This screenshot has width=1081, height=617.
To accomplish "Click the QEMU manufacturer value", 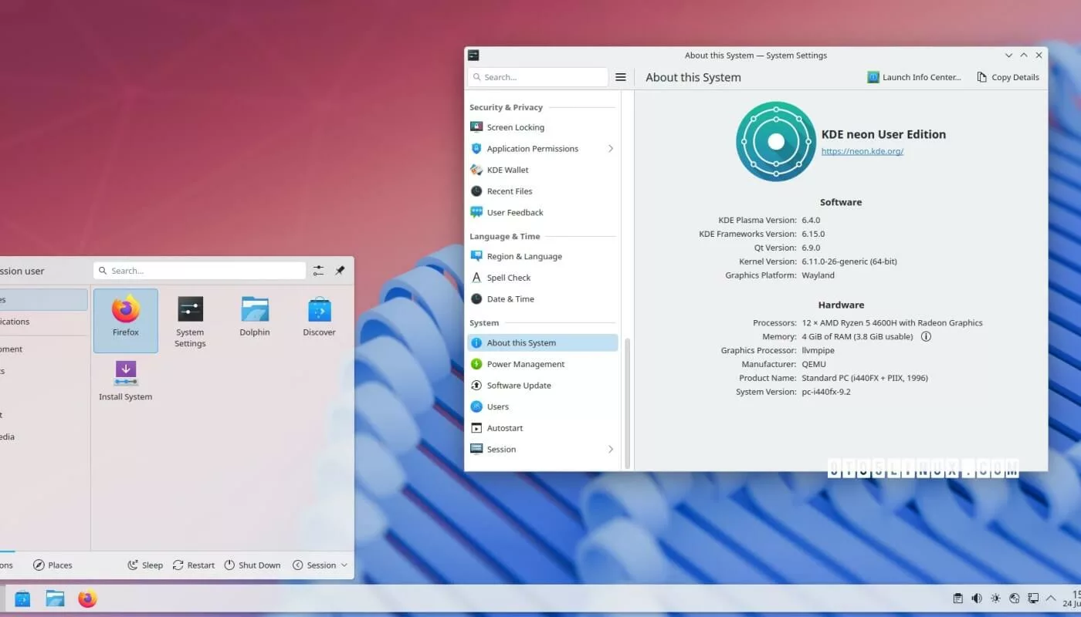I will tap(814, 364).
